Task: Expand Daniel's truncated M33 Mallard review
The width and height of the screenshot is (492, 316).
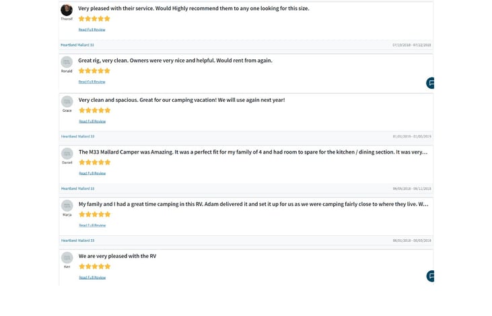Action: tap(92, 173)
